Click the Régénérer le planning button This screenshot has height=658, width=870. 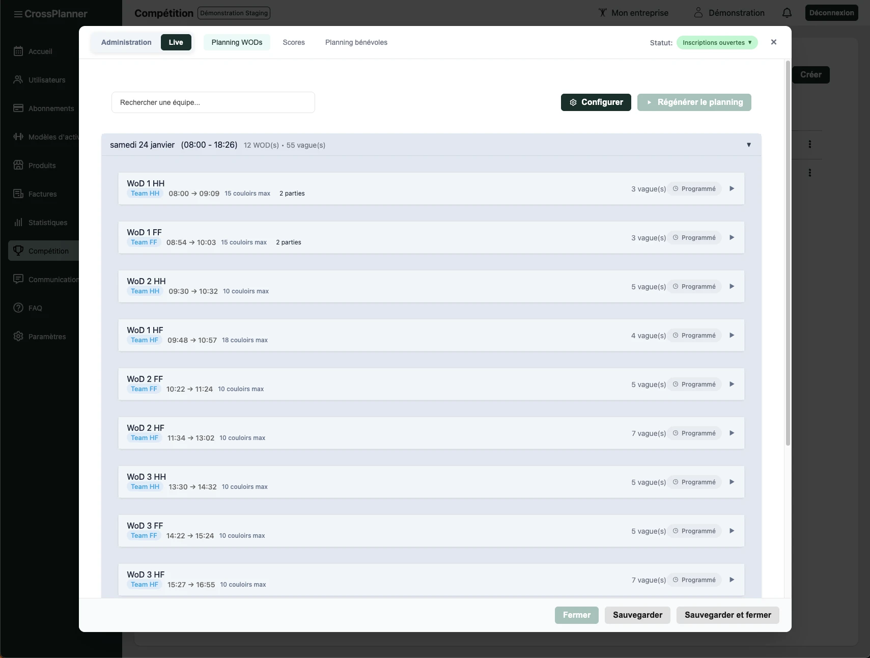tap(694, 102)
